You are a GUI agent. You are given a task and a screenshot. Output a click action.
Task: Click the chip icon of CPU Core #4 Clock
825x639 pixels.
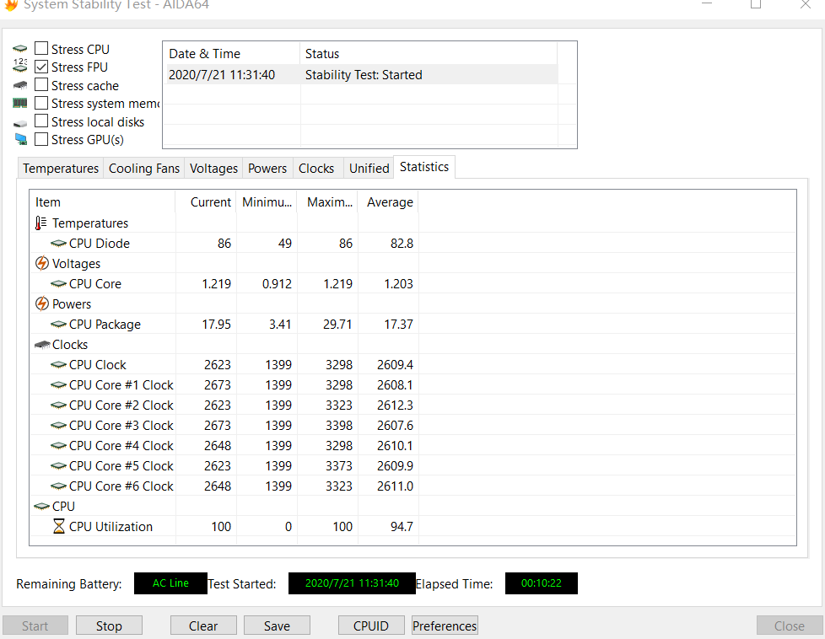[58, 446]
